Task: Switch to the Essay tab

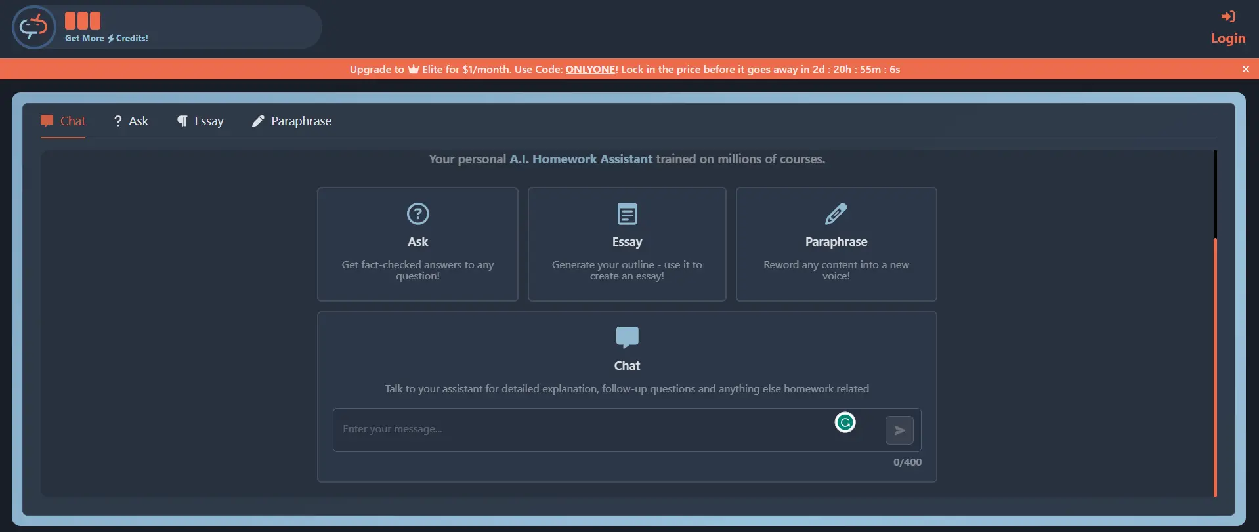Action: (200, 121)
